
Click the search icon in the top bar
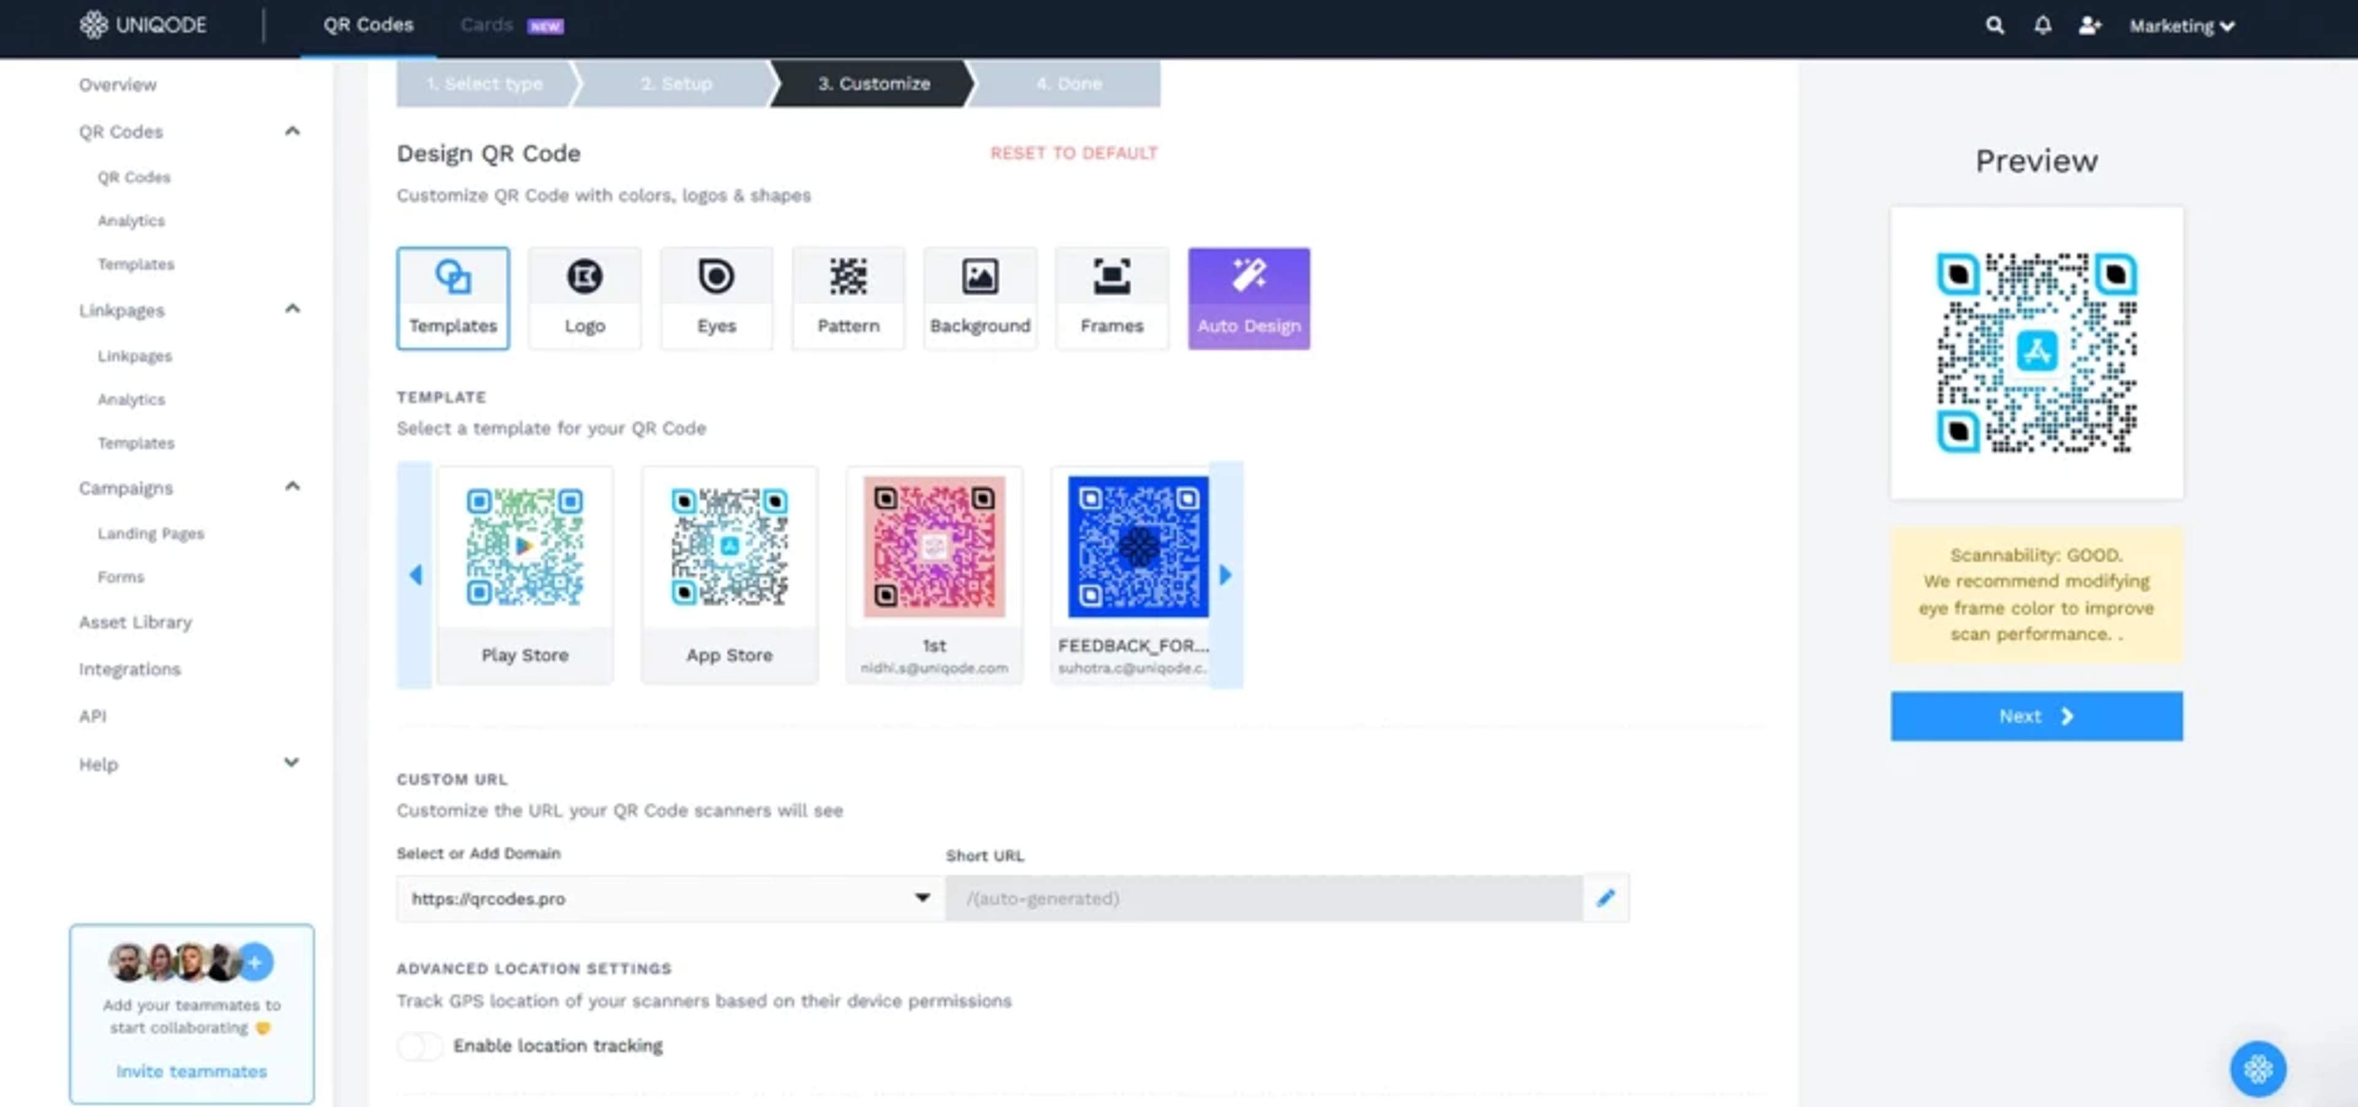pos(1994,26)
